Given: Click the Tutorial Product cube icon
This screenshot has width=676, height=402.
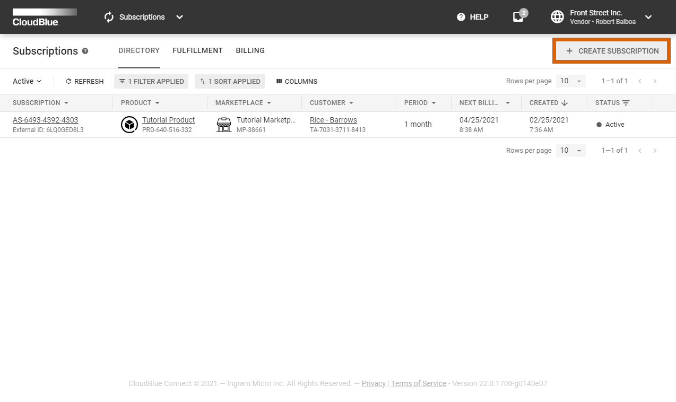Looking at the screenshot, I should 129,125.
